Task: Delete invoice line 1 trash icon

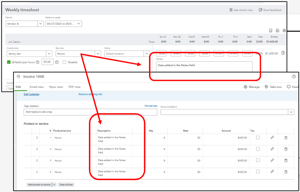Action: (x=286, y=138)
